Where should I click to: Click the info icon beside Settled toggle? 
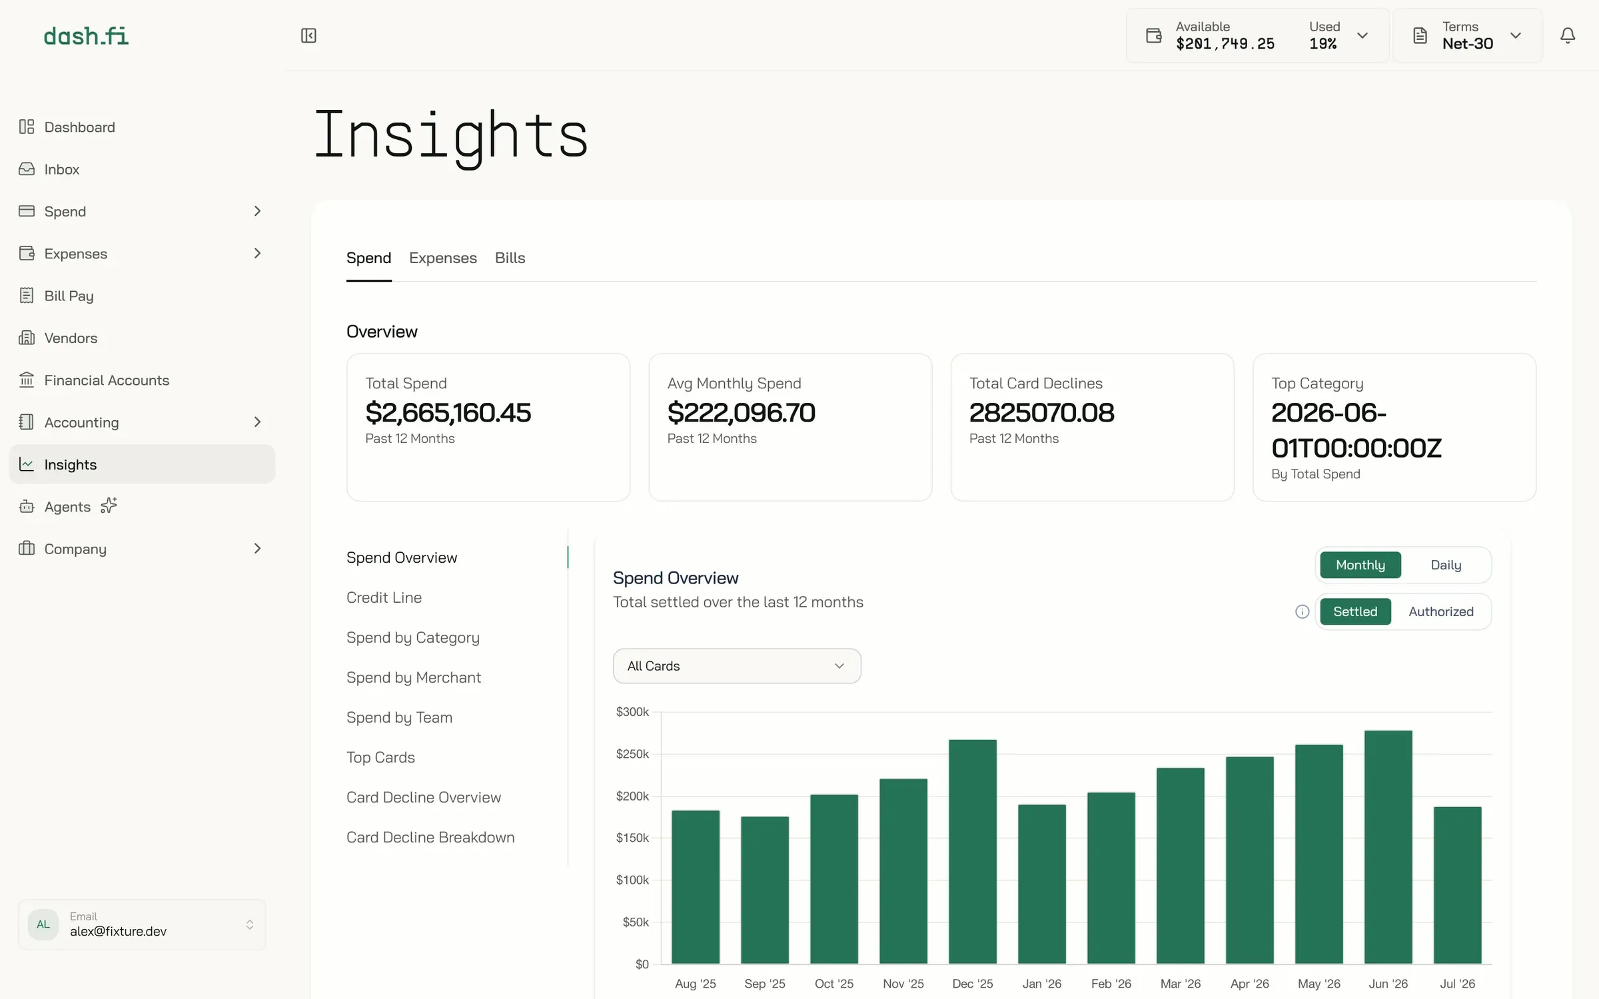pos(1302,611)
